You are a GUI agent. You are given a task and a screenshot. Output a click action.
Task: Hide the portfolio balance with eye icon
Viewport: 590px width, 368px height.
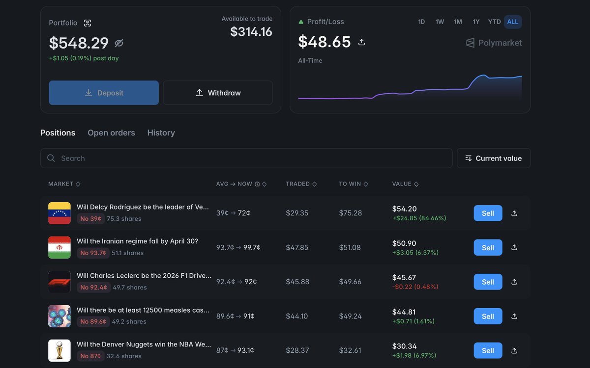click(x=119, y=43)
